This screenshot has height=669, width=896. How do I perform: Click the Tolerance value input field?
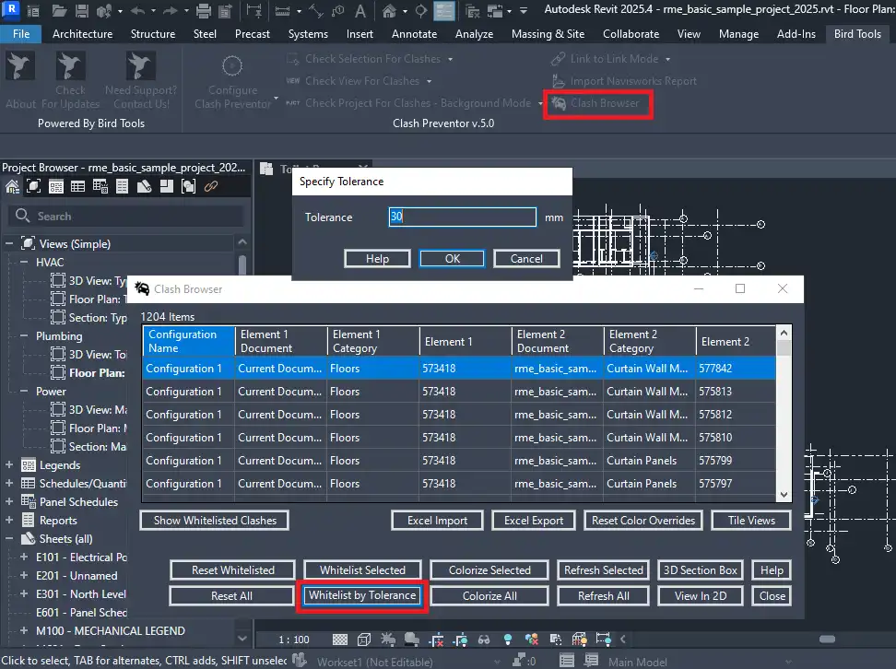tap(462, 217)
